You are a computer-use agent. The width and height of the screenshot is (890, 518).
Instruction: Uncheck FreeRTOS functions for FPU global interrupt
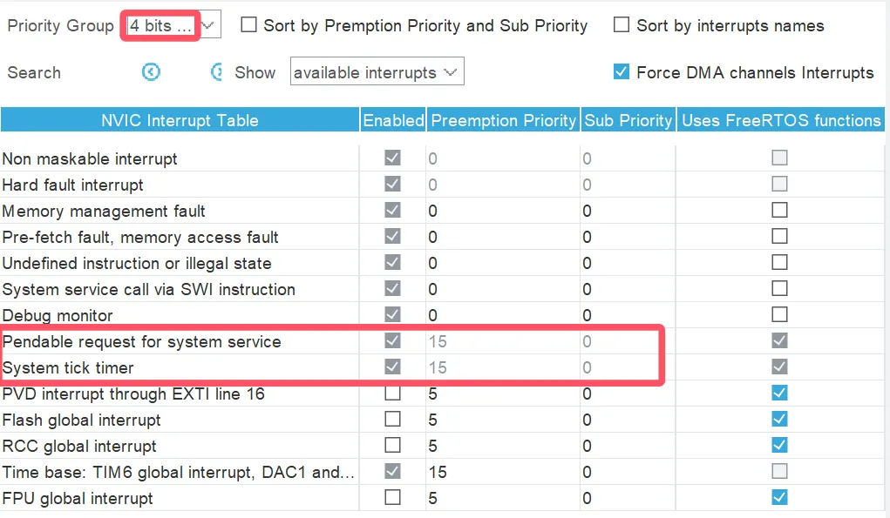[x=779, y=498]
